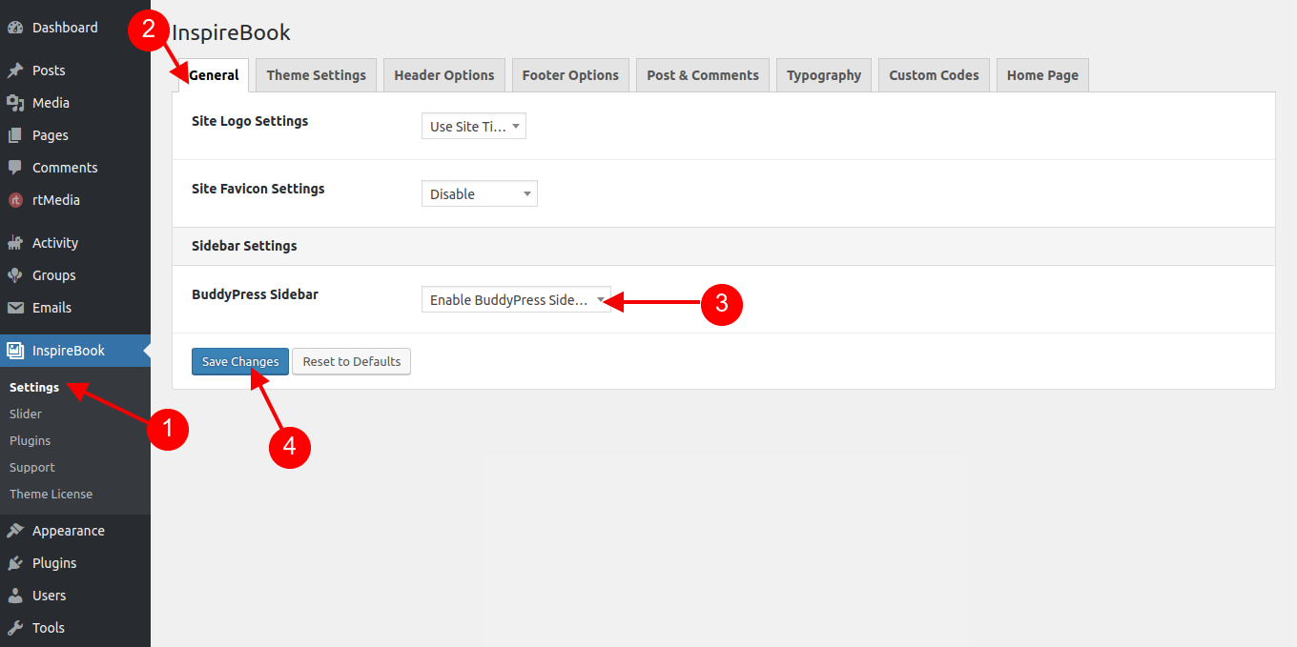The width and height of the screenshot is (1297, 647).
Task: Click the Site Favicon Settings label
Action: point(258,189)
